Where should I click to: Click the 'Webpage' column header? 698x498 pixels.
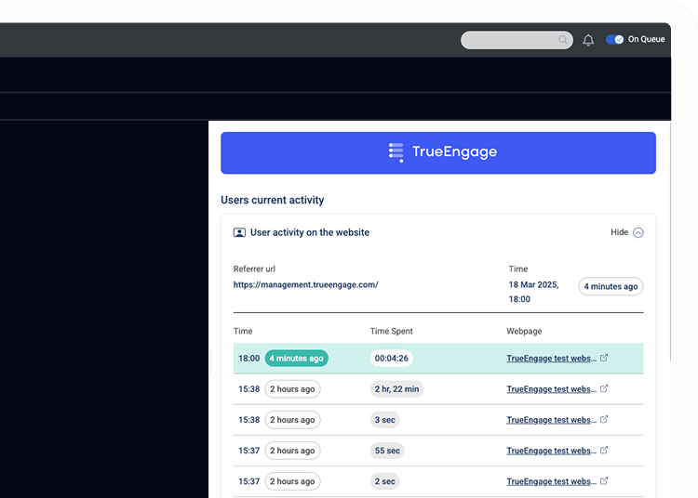point(524,331)
